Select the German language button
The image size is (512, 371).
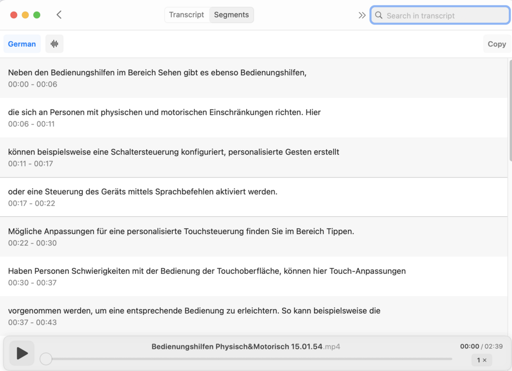coord(22,44)
